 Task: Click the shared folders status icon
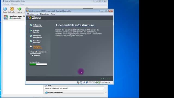90,82
